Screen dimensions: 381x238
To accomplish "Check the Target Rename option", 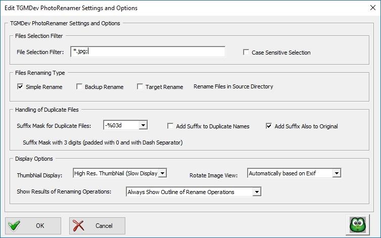I will pos(140,86).
